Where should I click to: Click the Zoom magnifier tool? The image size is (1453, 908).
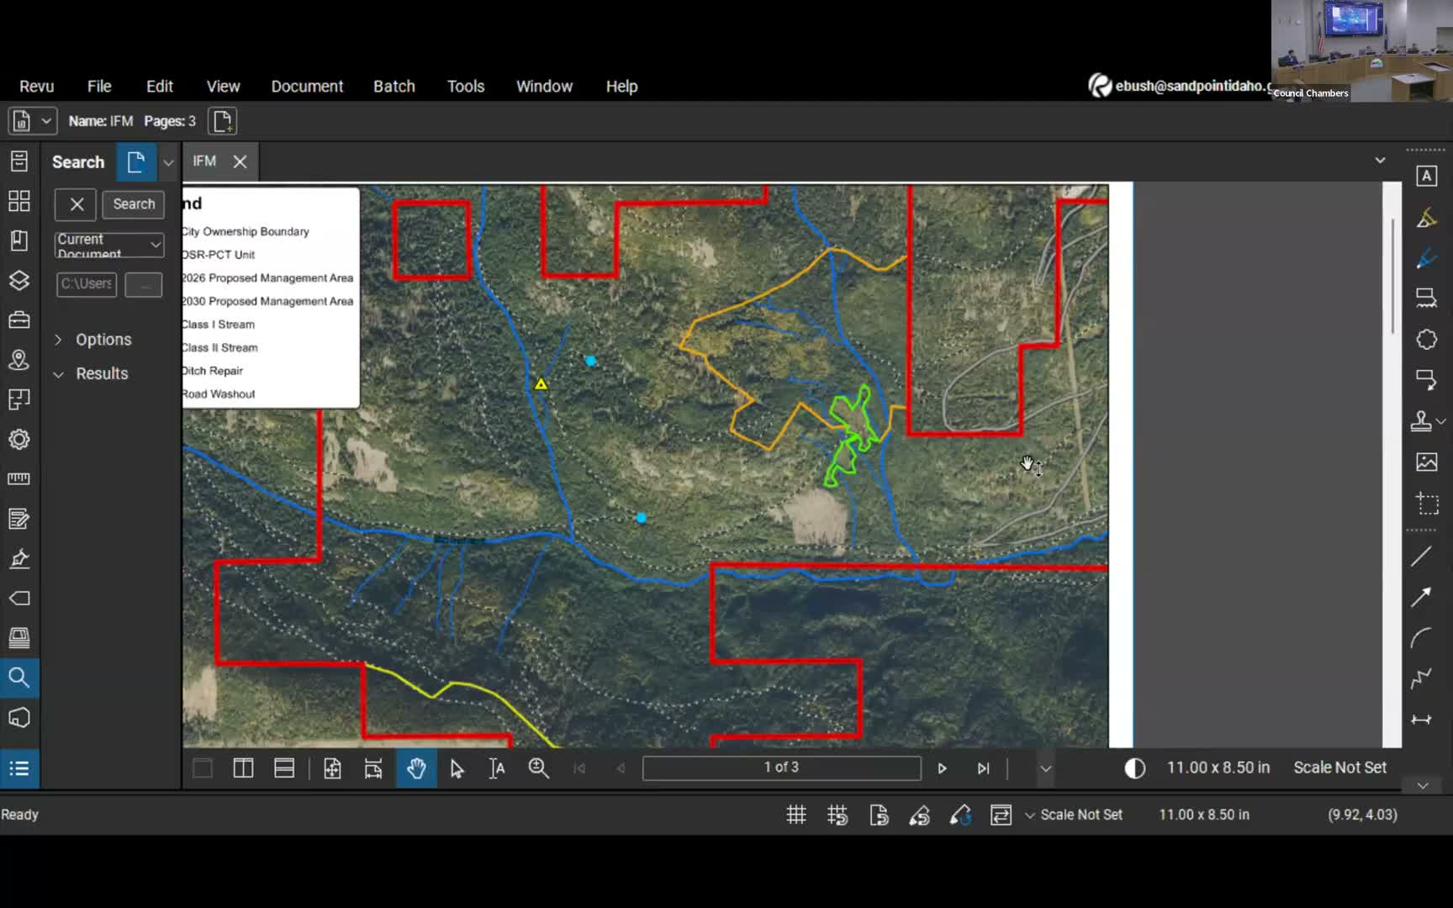pos(538,768)
